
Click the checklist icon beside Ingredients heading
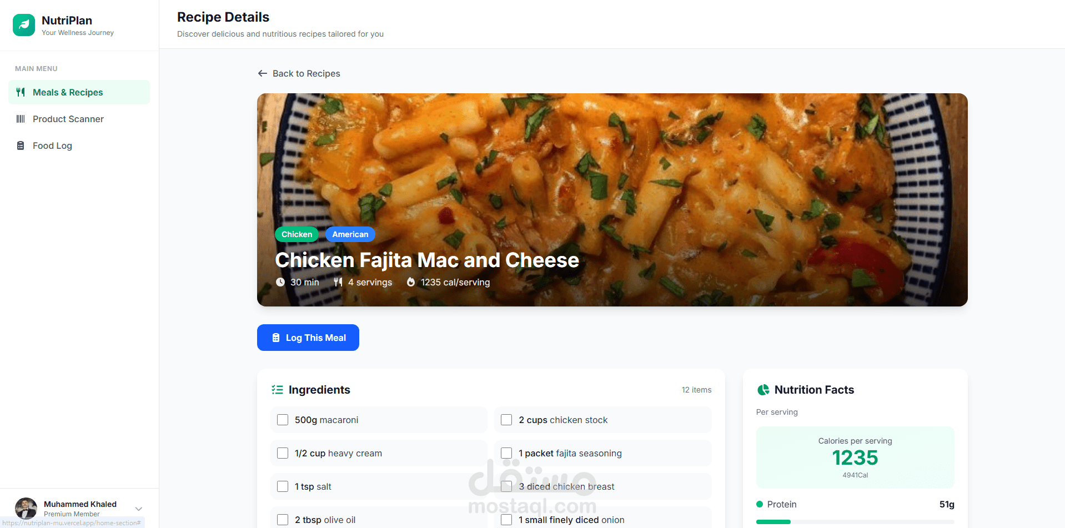point(277,390)
